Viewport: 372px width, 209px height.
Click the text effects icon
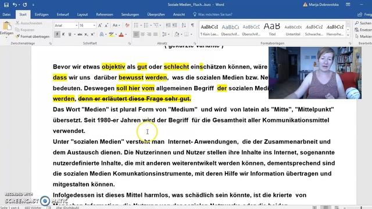(x=102, y=35)
